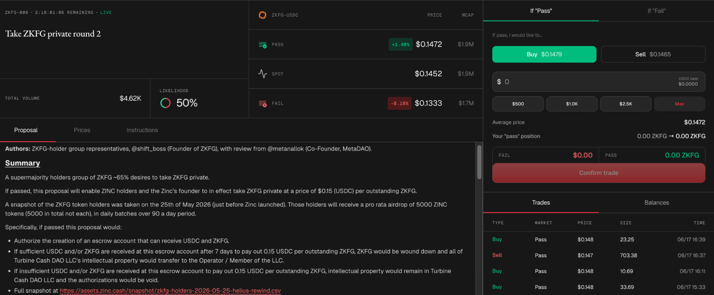This screenshot has height=295, width=714.
Task: Click the likelihood ring indicator
Action: [x=165, y=103]
